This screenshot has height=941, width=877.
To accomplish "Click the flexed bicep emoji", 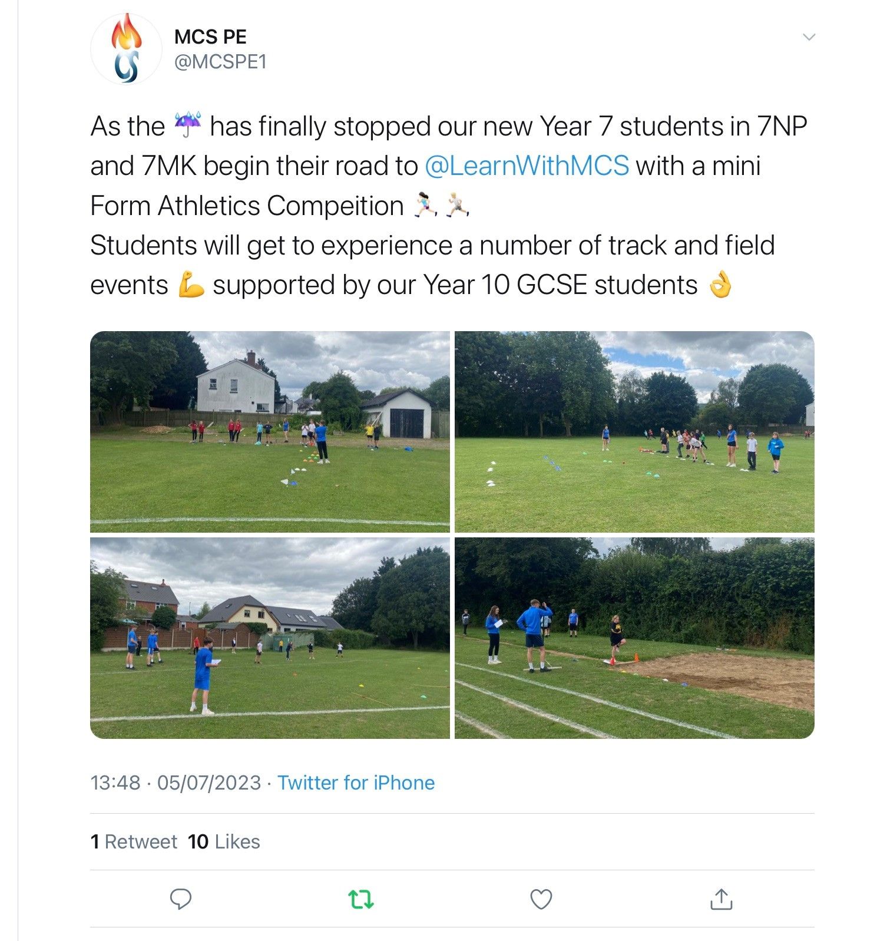I will (x=191, y=285).
